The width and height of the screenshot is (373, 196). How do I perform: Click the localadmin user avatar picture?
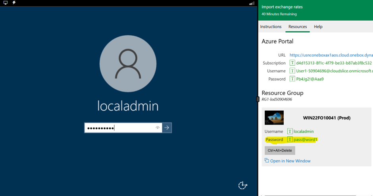click(x=128, y=63)
